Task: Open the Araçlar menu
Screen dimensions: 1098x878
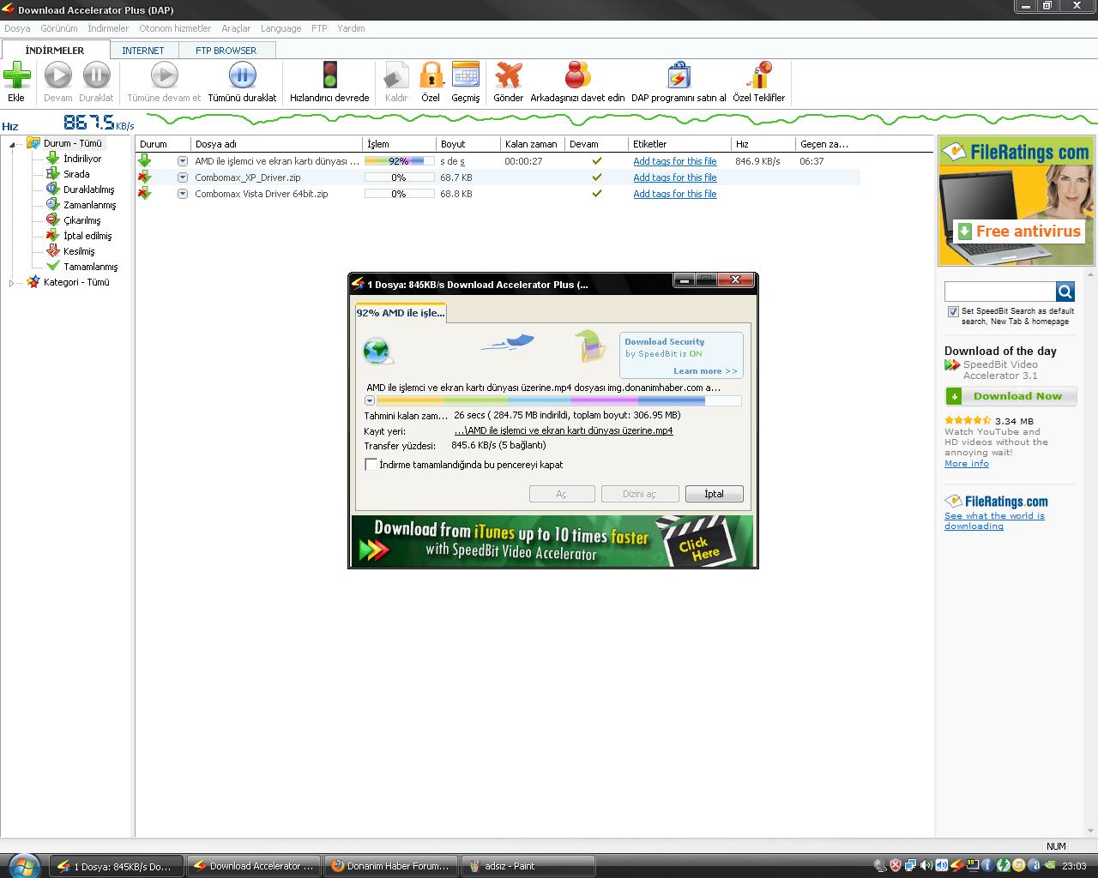Action: click(236, 28)
